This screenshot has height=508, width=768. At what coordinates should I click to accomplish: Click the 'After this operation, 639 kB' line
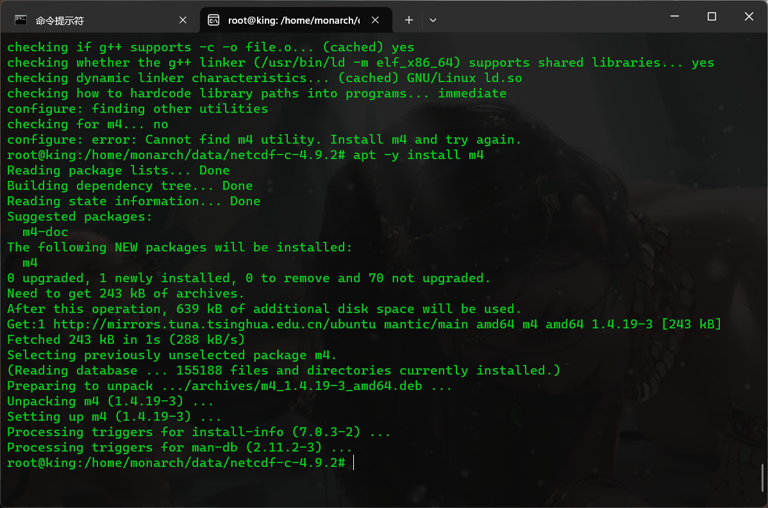click(264, 309)
